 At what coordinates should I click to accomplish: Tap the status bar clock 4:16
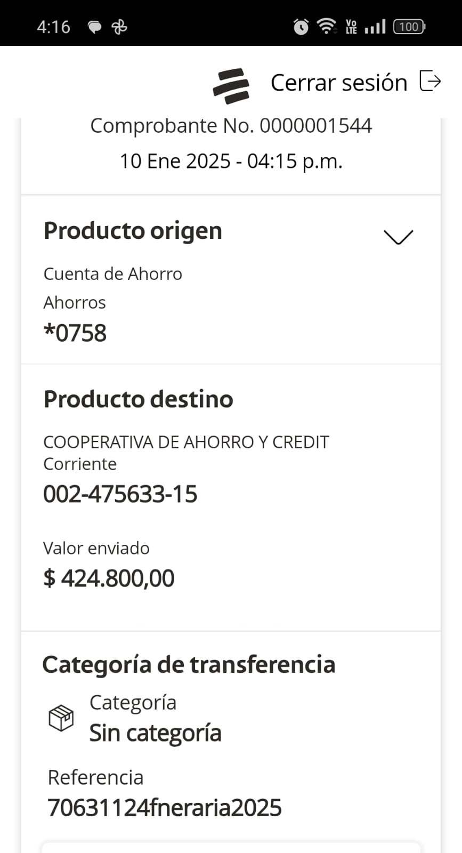point(53,27)
